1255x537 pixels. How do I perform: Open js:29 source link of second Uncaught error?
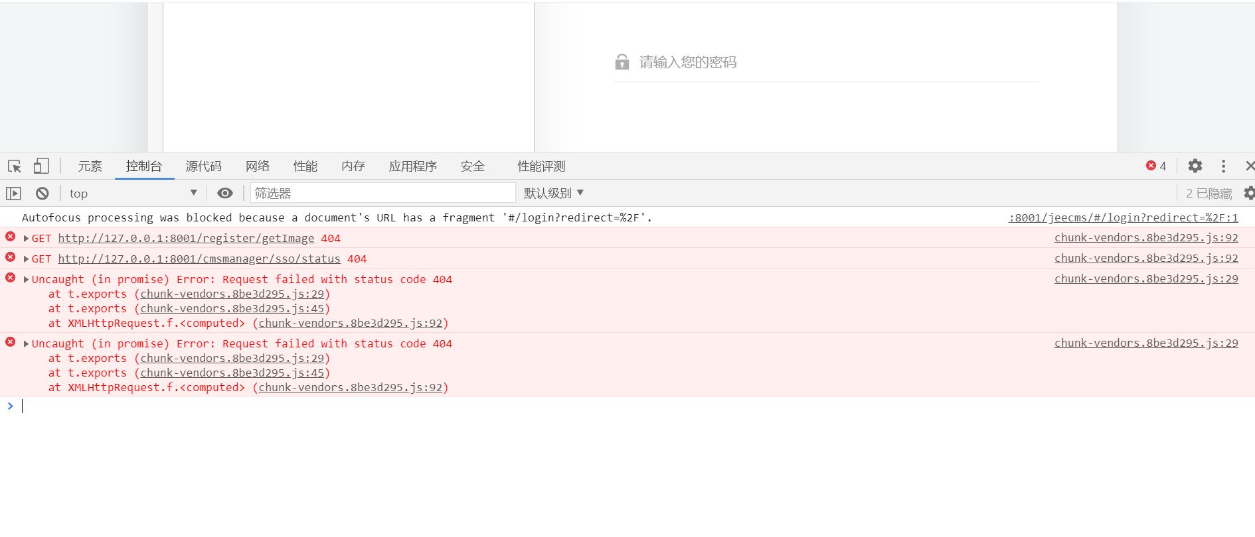(1146, 343)
